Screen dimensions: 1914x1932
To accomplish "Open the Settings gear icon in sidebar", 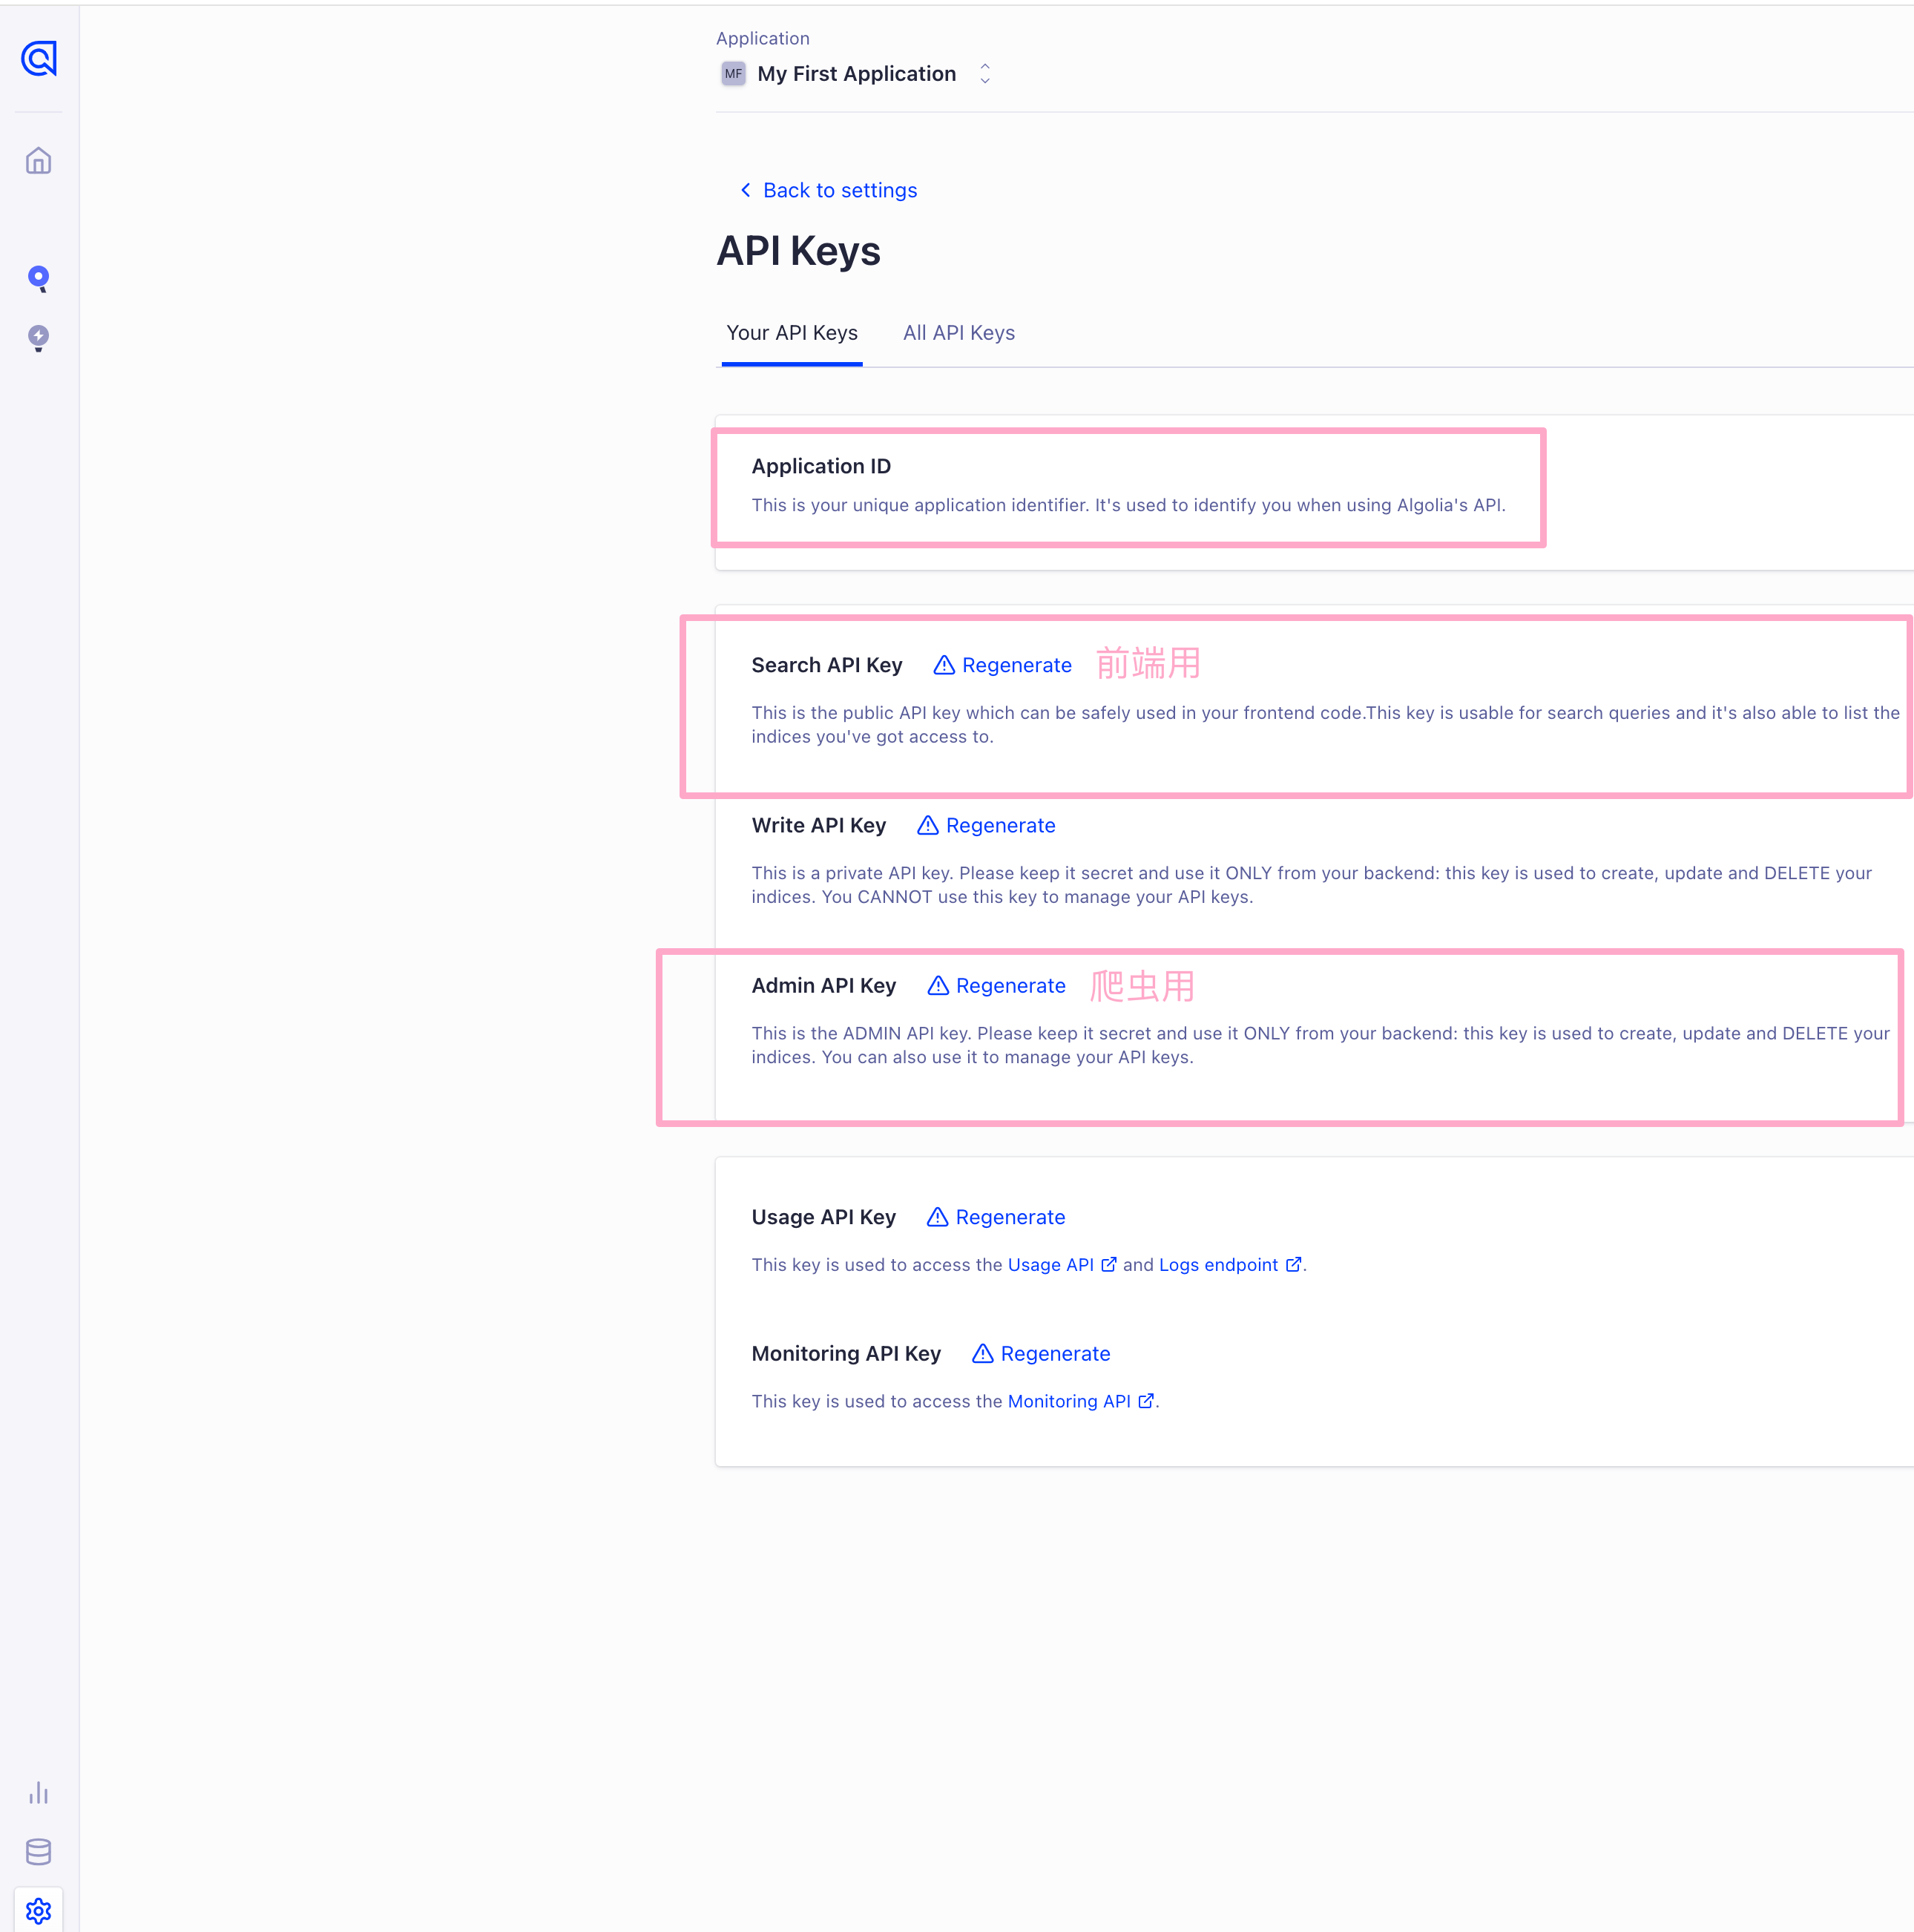I will 38,1910.
